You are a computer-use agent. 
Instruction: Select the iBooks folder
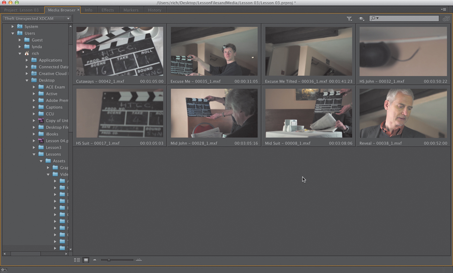pos(52,134)
